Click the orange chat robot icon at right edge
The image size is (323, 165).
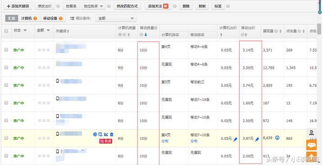[311, 145]
